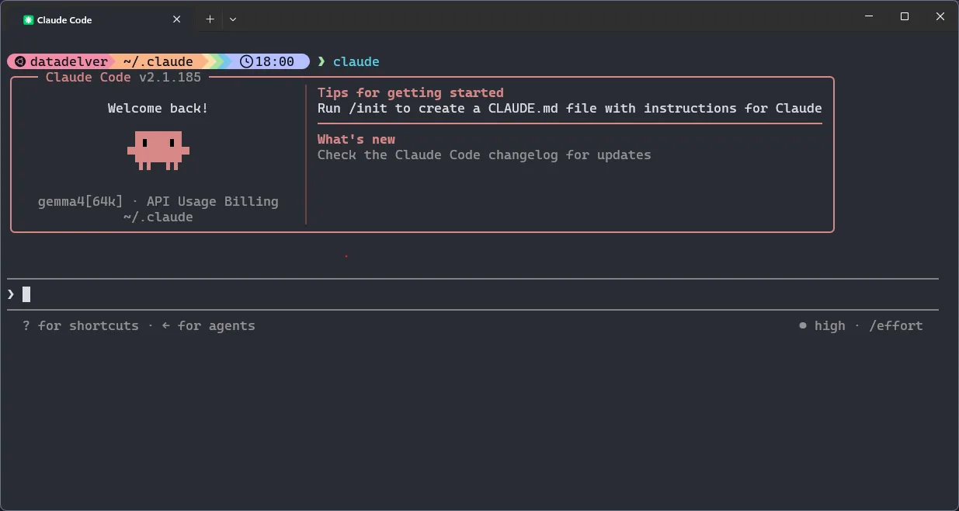The height and width of the screenshot is (511, 959).
Task: Click the clock icon beside 18:00
Action: [x=246, y=61]
